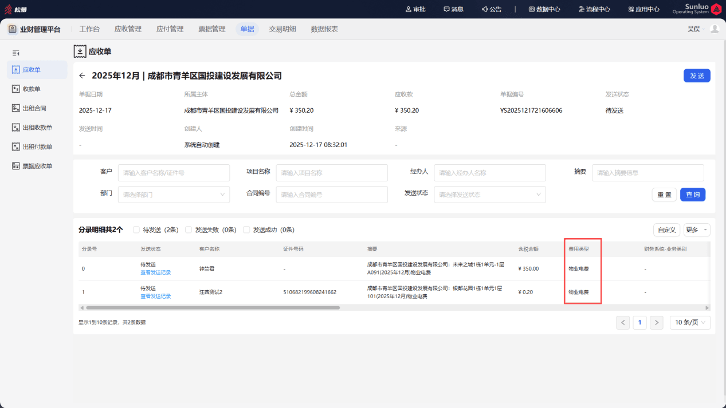Tick the 发送成功 (0条) checkbox
This screenshot has width=726, height=408.
point(246,229)
